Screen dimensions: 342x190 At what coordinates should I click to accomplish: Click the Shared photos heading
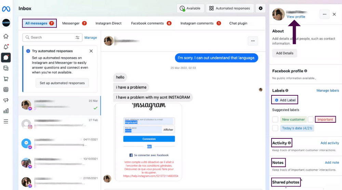tap(286, 182)
